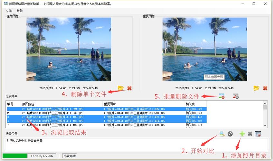Close the application window
The width and height of the screenshot is (273, 161).
265,4
